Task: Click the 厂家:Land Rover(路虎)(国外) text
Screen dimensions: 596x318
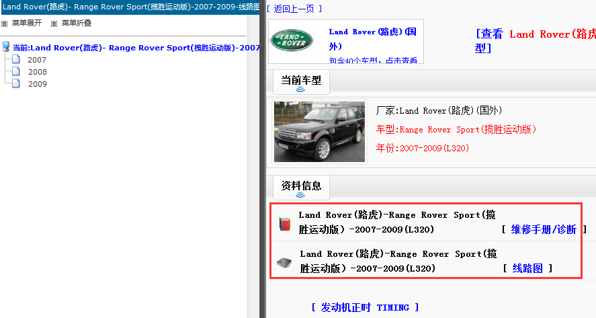Action: click(439, 111)
